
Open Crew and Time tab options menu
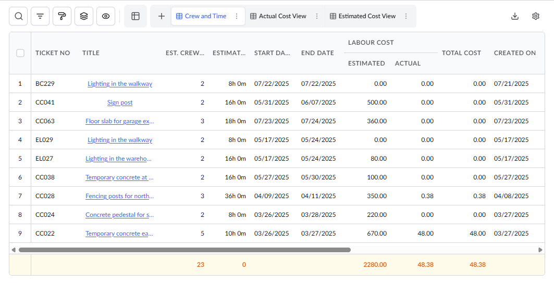(237, 16)
